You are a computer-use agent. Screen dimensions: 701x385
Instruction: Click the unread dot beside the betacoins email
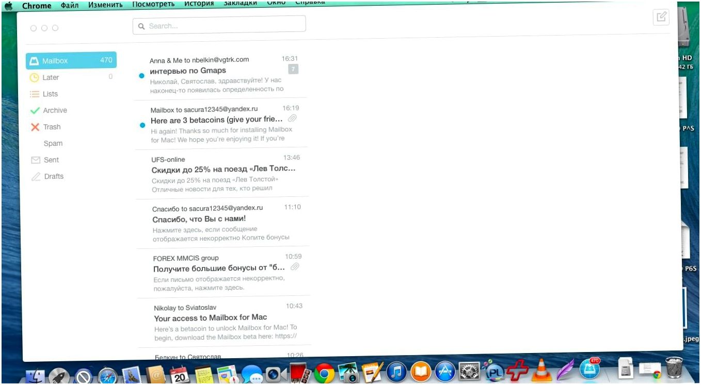pos(142,125)
